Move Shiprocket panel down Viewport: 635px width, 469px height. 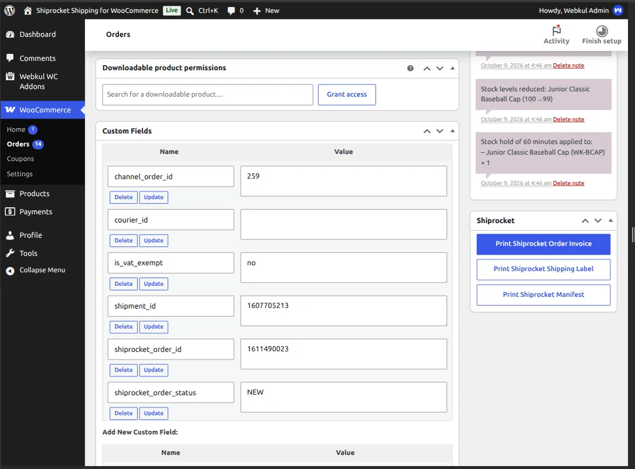(x=598, y=221)
